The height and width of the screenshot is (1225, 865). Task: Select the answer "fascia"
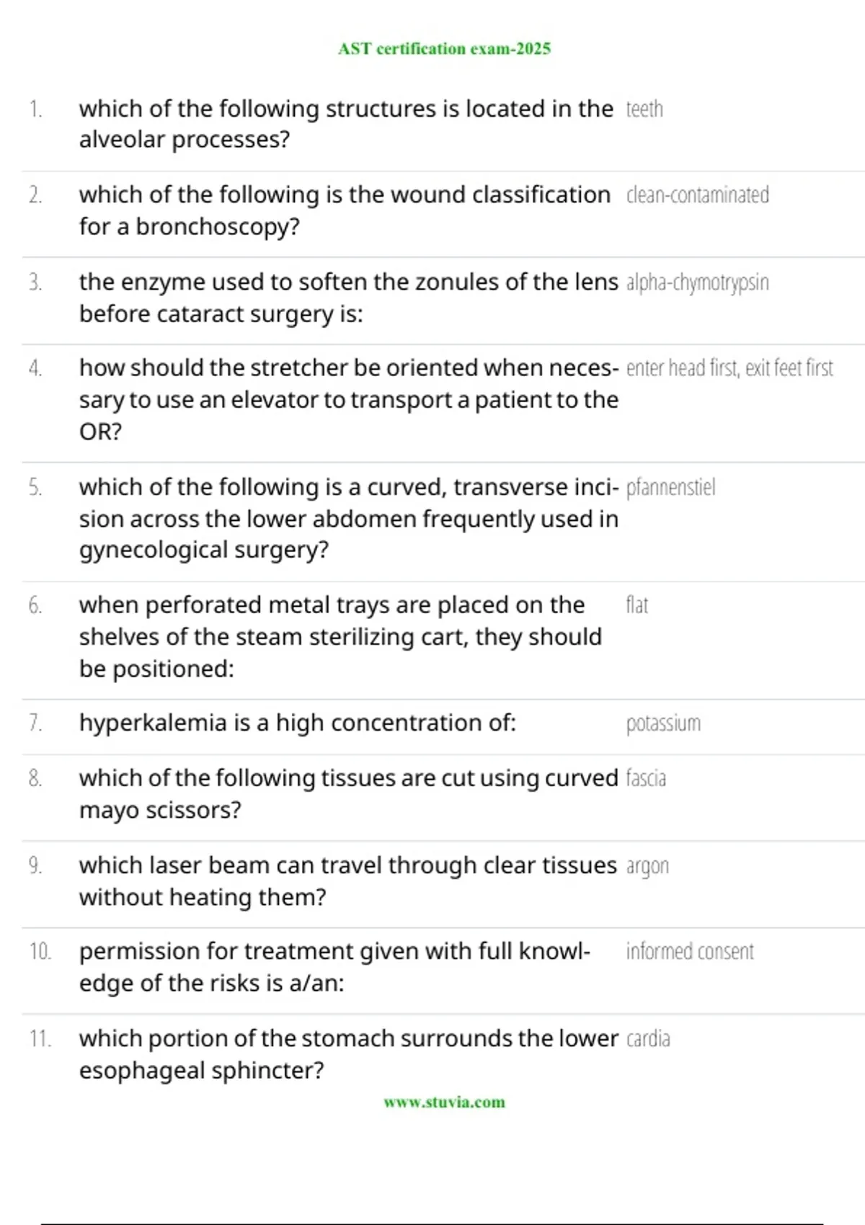[646, 779]
